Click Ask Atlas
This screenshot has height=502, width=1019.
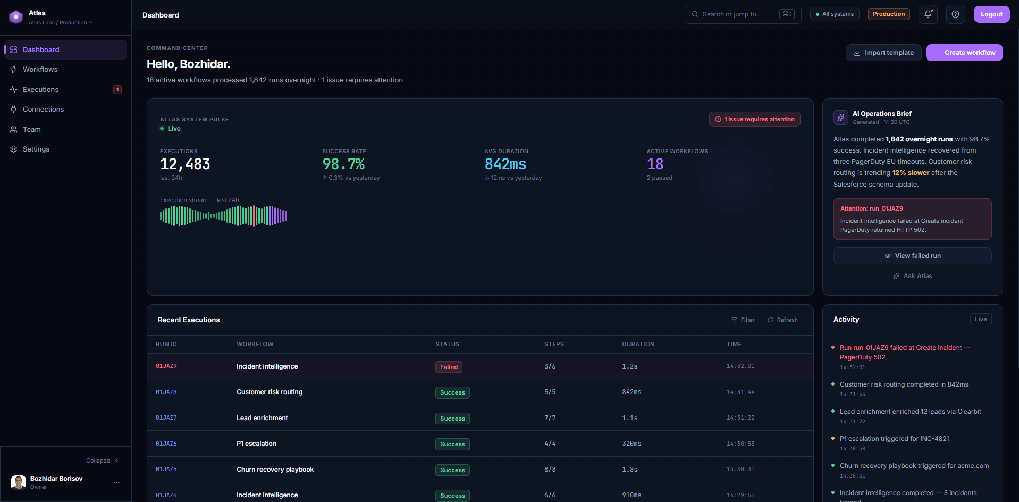click(912, 276)
